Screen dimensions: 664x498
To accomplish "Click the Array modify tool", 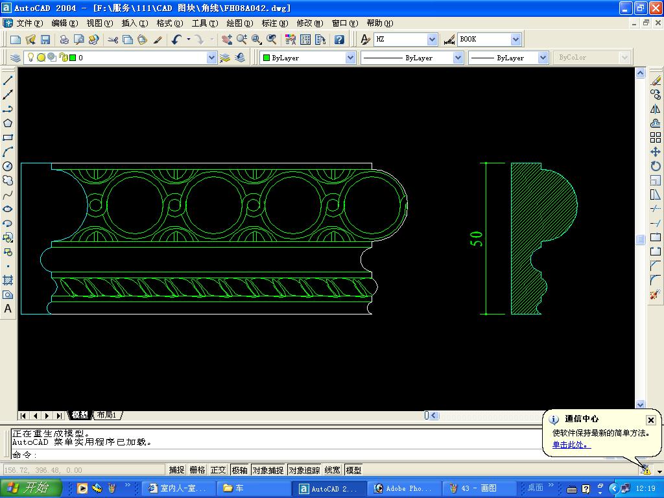I will click(x=655, y=137).
